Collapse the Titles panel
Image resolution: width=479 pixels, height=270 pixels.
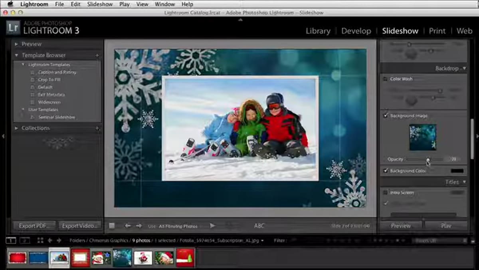click(x=464, y=182)
